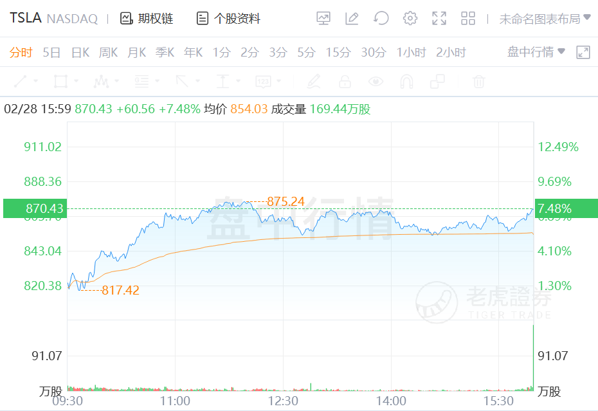The image size is (598, 411).
Task: Expand the 未命名图表布局 layout dropdown
Action: point(545,19)
